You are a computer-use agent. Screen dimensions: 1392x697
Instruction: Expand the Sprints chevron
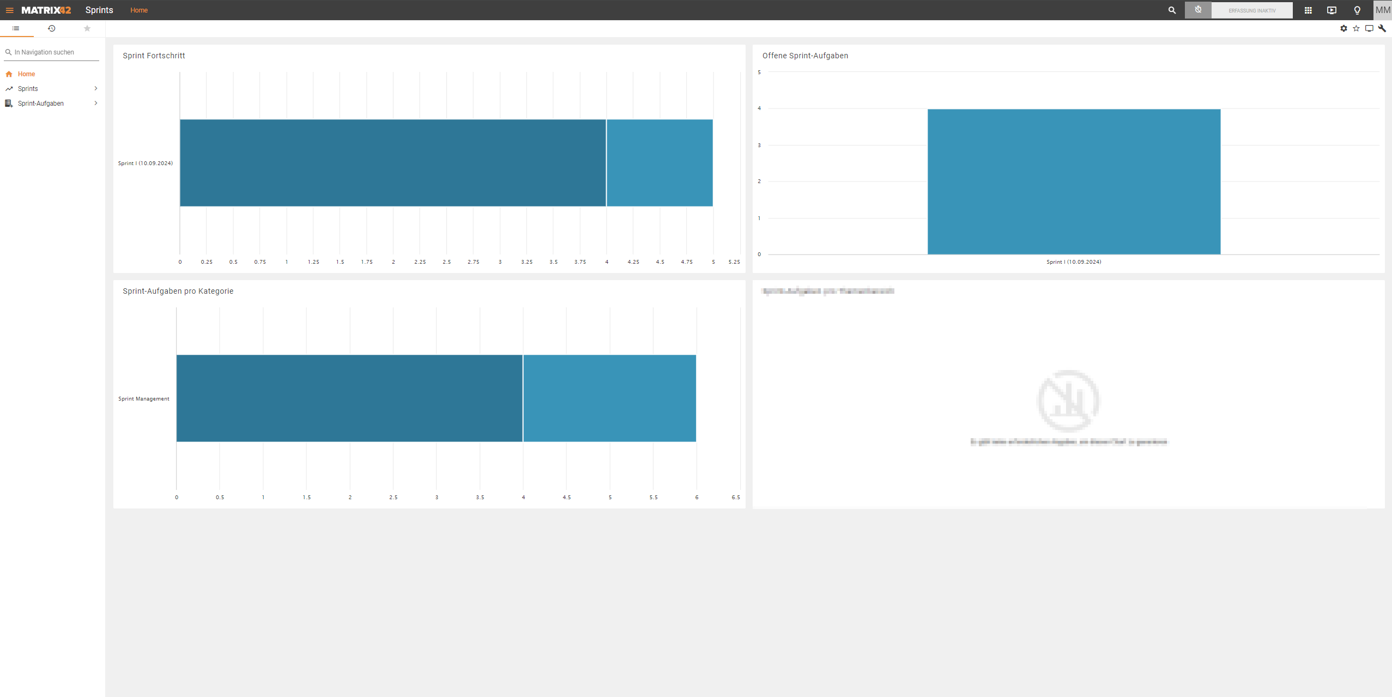pos(96,88)
